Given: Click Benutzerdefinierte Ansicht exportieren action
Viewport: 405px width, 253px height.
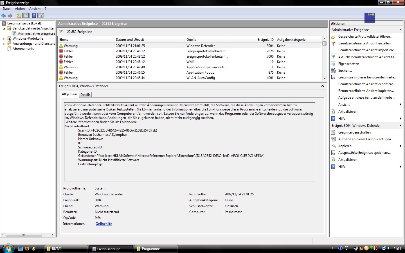Looking at the screenshot, I should pos(367,84).
